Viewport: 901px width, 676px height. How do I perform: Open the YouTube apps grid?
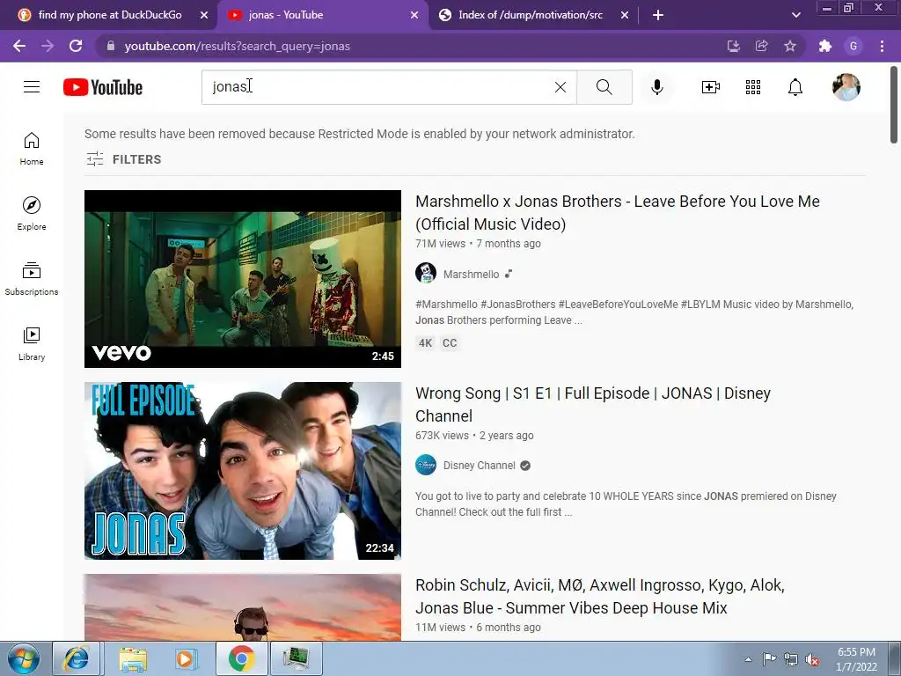[753, 87]
